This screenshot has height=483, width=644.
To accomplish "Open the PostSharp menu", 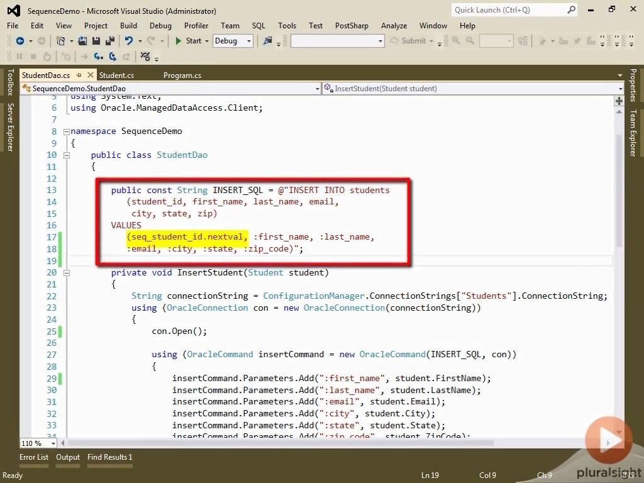I will [352, 25].
